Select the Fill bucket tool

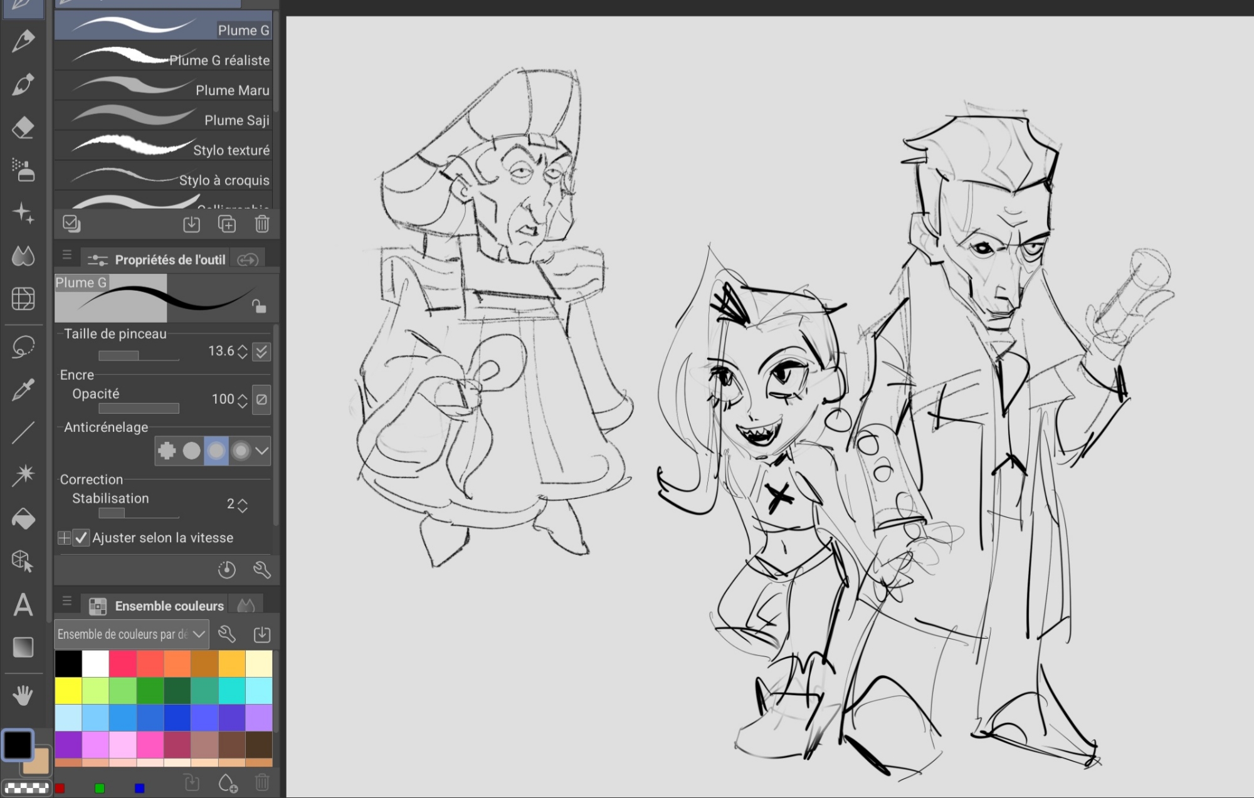pyautogui.click(x=23, y=519)
